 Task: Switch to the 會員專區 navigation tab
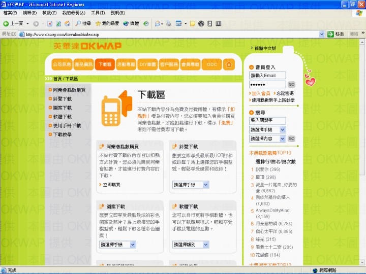click(191, 64)
